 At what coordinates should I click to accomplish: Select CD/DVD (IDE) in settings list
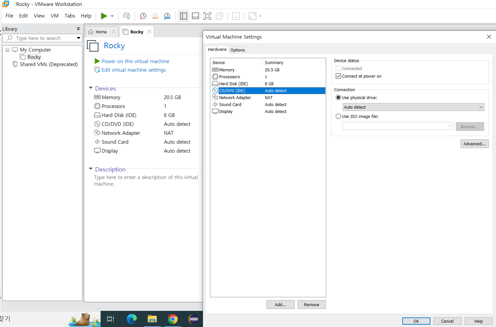[x=268, y=91]
